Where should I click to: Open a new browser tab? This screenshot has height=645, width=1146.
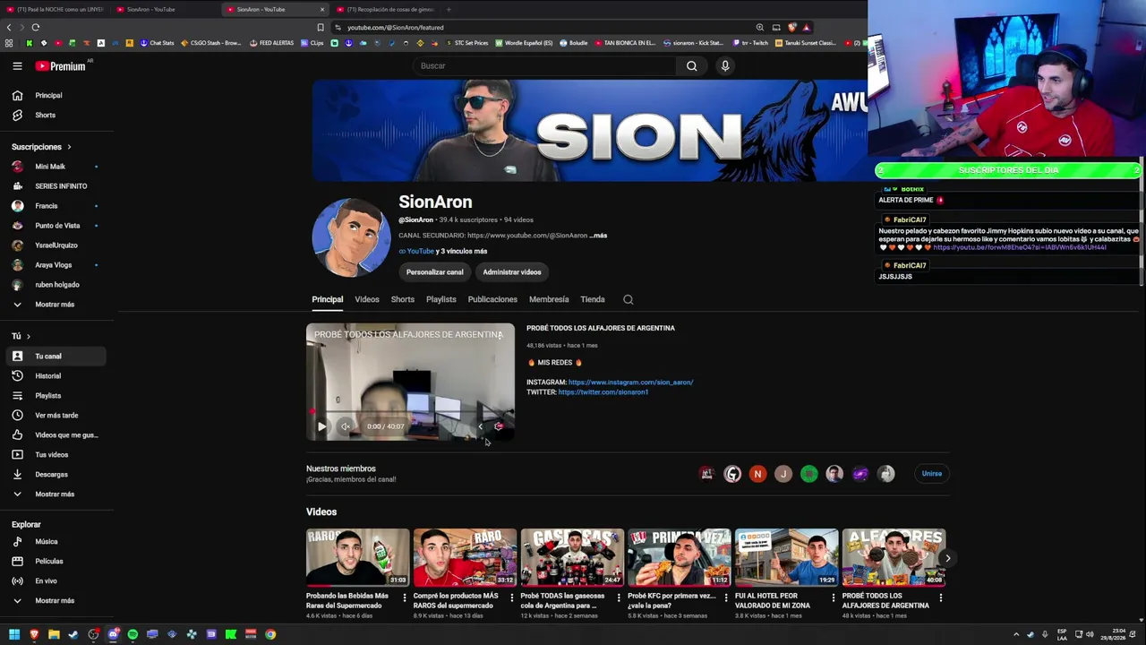[x=449, y=9]
